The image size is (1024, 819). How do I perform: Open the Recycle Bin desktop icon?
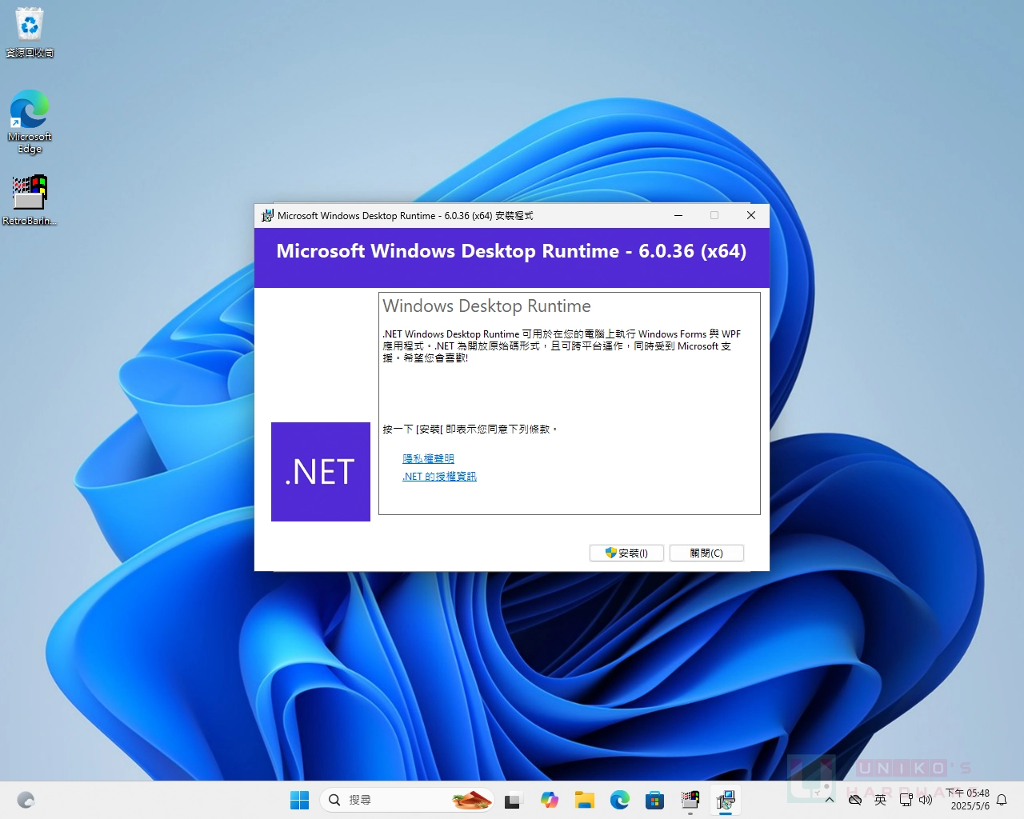tap(30, 32)
